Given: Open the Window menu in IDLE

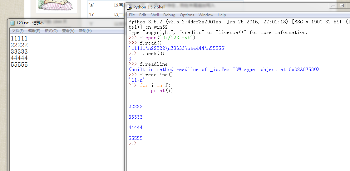Looking at the screenshot, I should pyautogui.click(x=206, y=15).
